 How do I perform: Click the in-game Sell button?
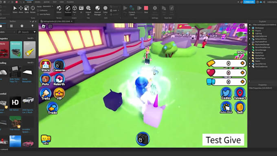240,107
